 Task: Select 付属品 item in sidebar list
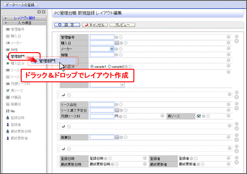pyautogui.click(x=14, y=97)
